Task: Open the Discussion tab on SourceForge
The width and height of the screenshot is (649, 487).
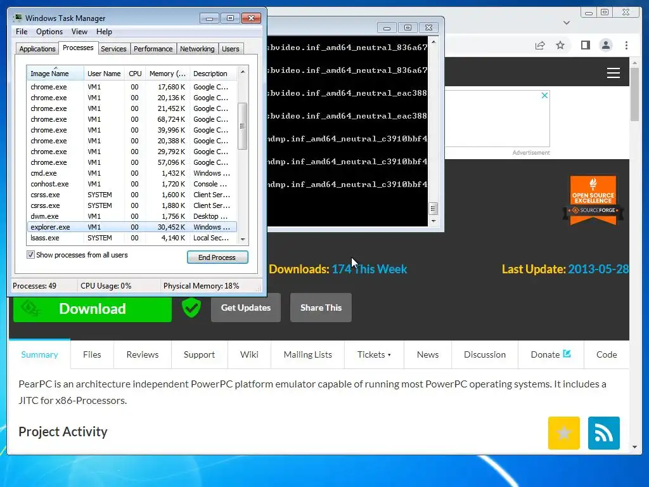Action: coord(485,354)
